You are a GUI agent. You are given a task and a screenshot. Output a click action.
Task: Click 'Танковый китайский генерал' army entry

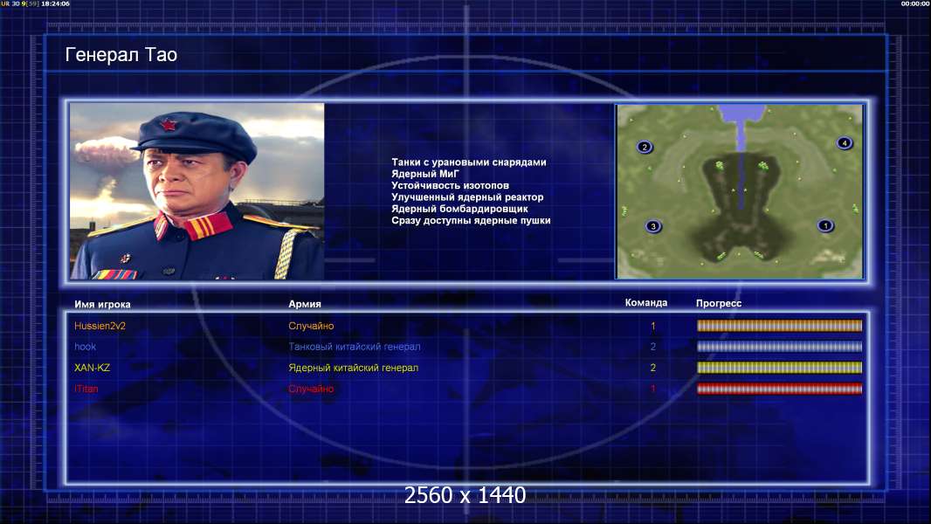(355, 347)
